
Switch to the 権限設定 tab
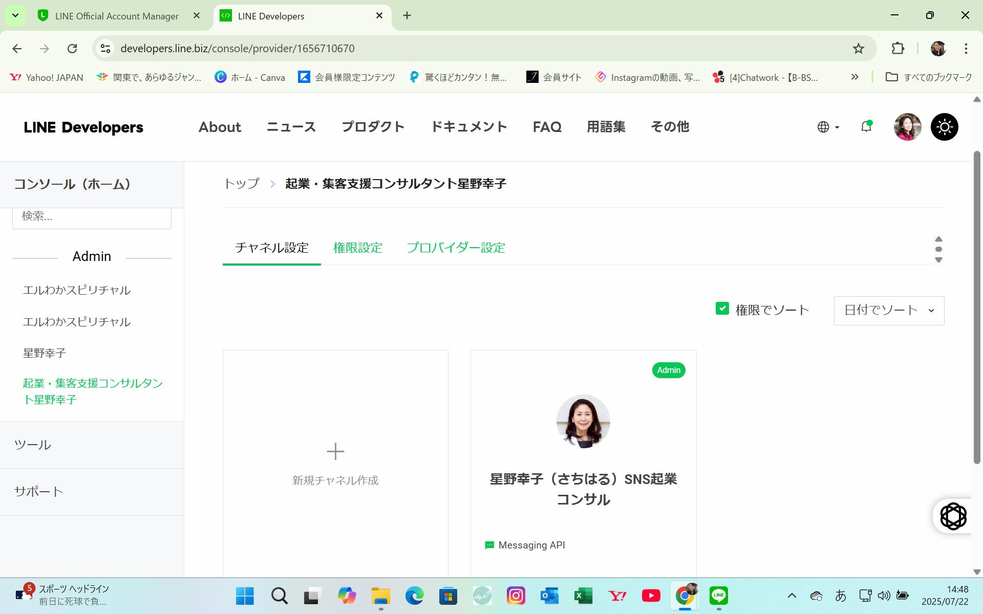(358, 248)
